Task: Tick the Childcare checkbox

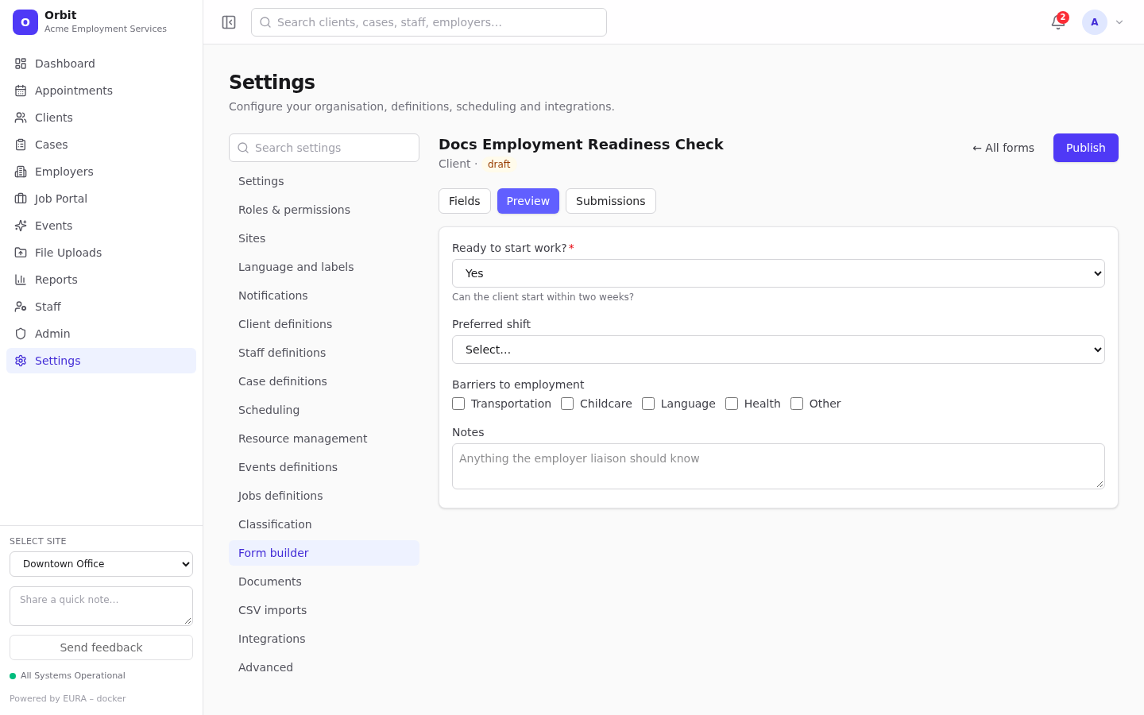Action: point(567,404)
